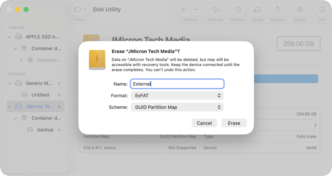
Task: Cancel the erase dialog
Action: 204,123
